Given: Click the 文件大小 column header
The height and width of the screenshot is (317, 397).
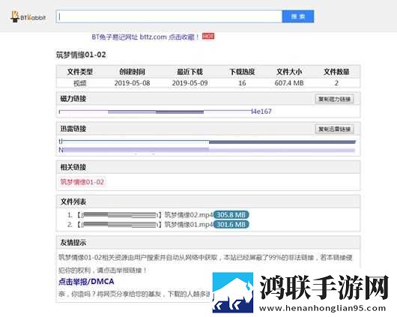Looking at the screenshot, I should (289, 72).
